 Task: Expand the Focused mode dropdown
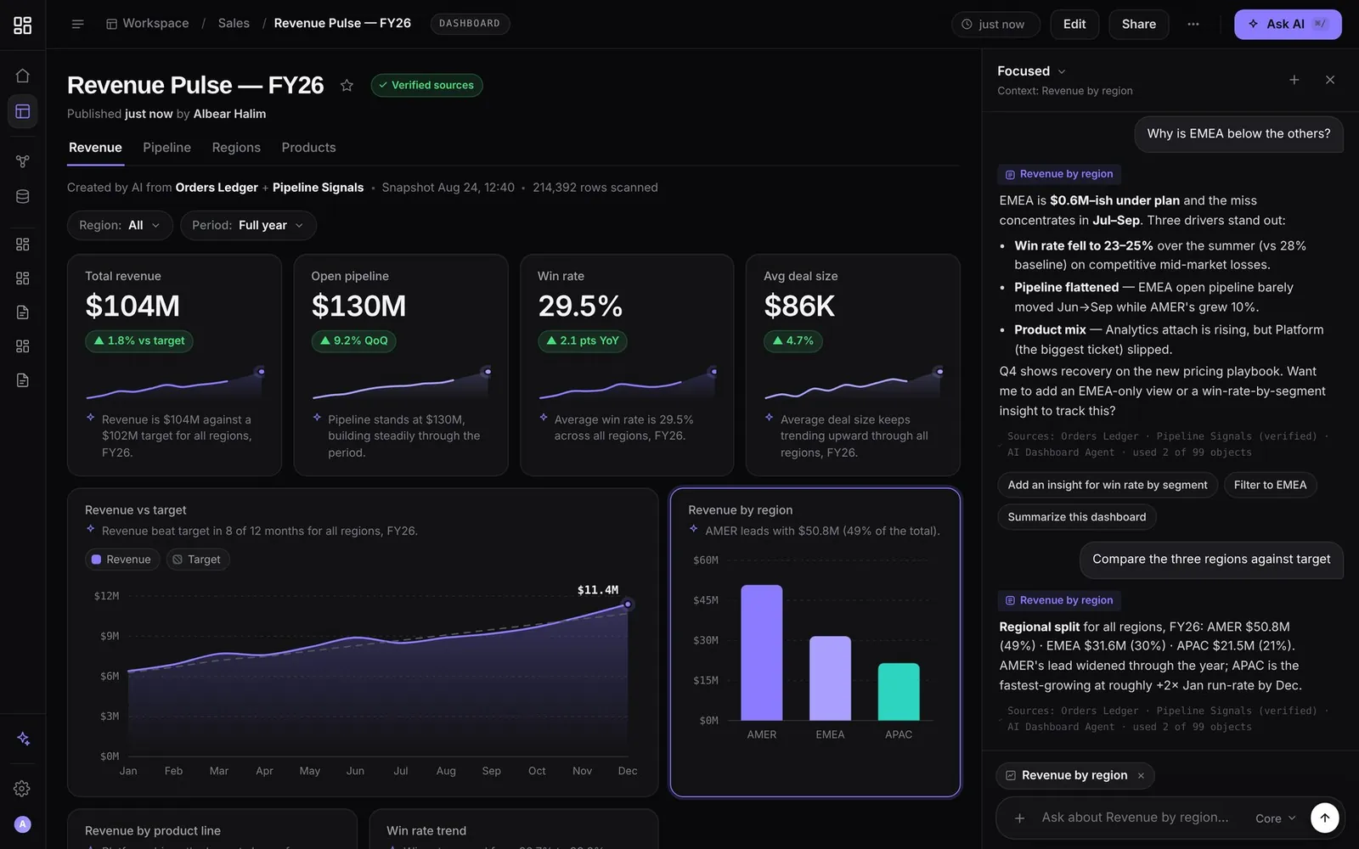coord(1031,71)
